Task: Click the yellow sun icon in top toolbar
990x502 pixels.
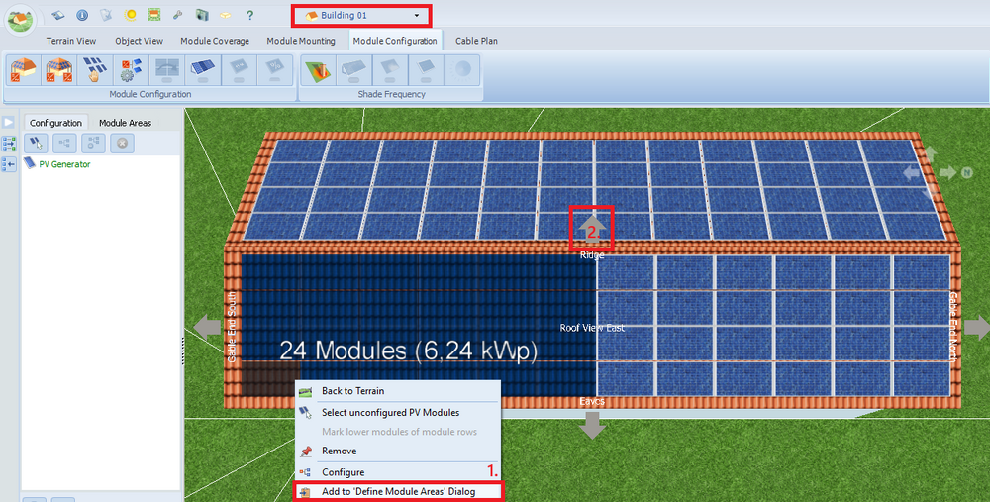Action: click(x=131, y=16)
